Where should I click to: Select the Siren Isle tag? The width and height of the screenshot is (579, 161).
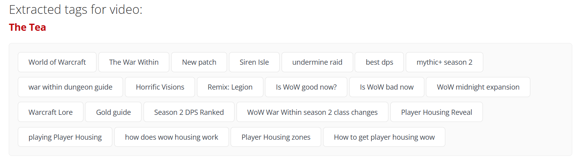tap(254, 62)
